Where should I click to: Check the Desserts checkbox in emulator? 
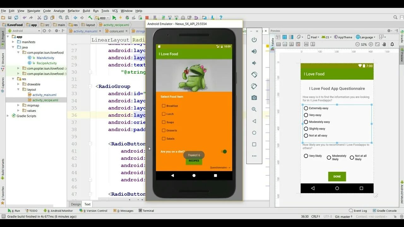click(x=163, y=131)
